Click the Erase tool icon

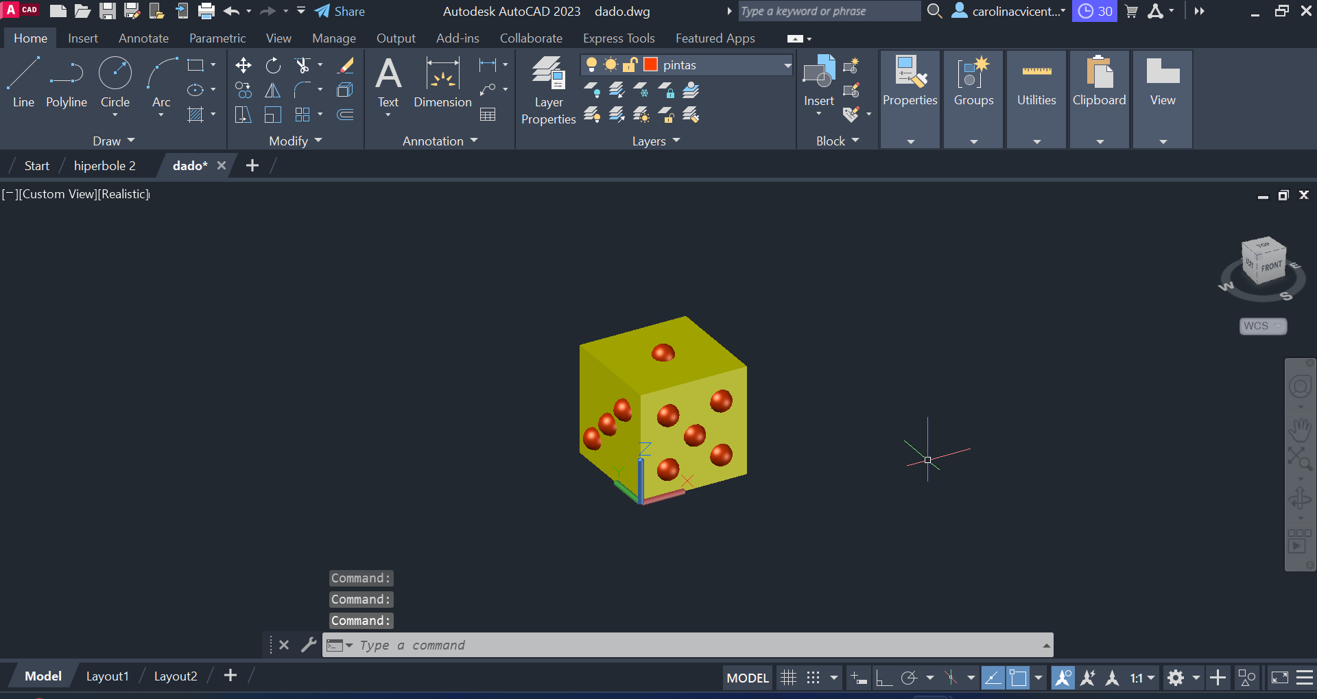click(346, 66)
